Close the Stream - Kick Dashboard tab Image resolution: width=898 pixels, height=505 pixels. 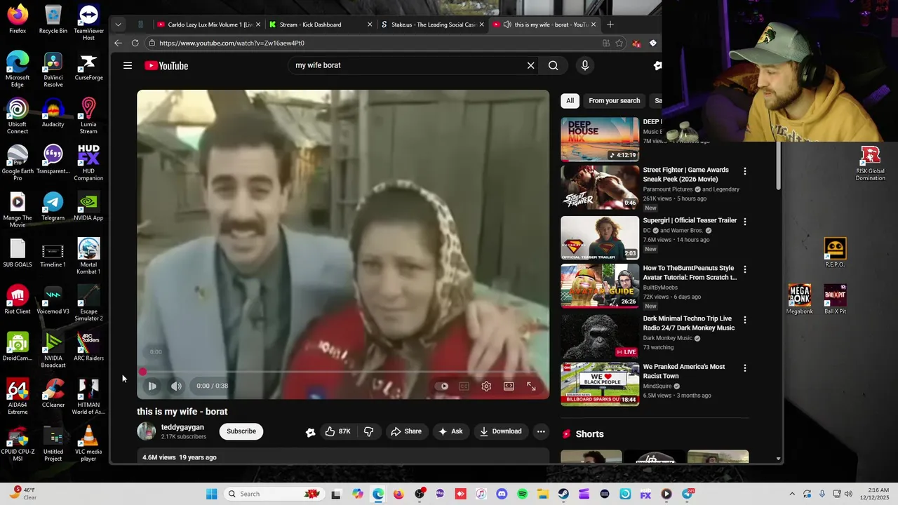370,25
